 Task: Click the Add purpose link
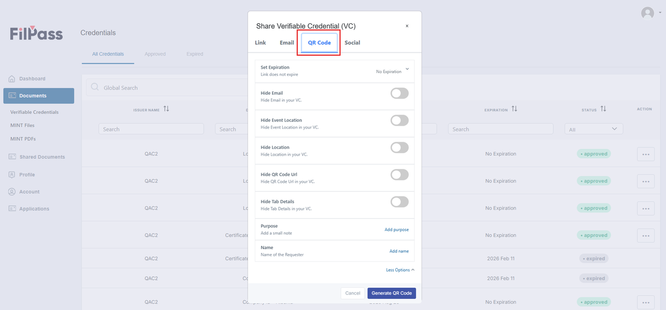[x=397, y=230]
